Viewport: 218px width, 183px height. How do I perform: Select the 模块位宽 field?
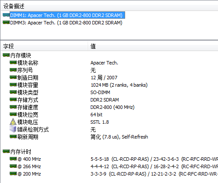click(x=28, y=115)
